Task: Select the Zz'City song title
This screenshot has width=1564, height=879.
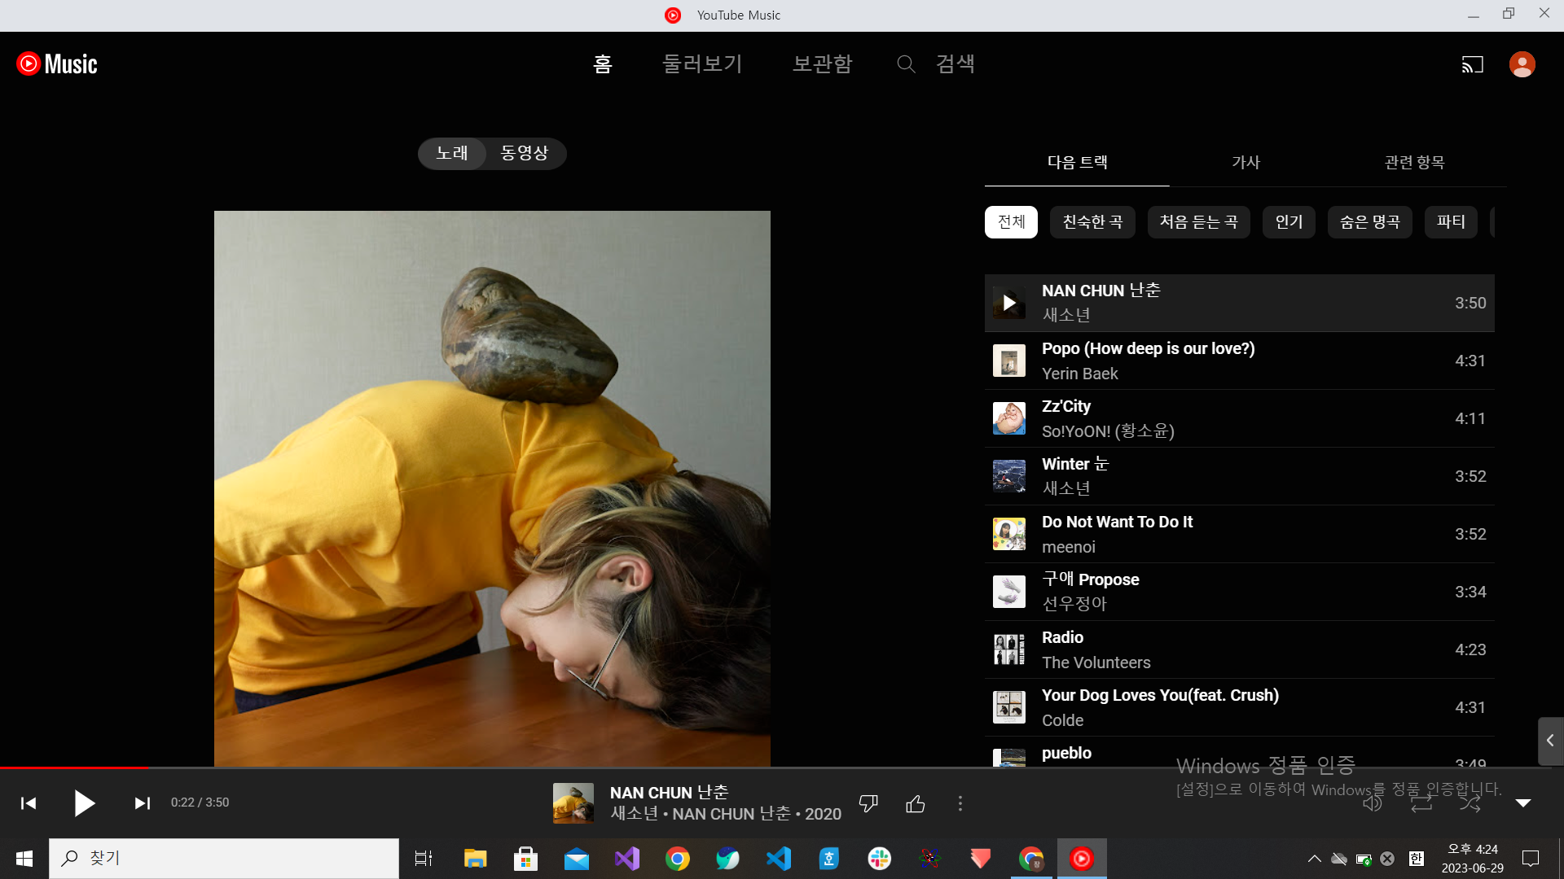Action: pyautogui.click(x=1066, y=406)
